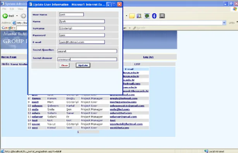Image resolution: width=238 pixels, height=153 pixels.
Task: Open user yeni's username link
Action: point(35,128)
